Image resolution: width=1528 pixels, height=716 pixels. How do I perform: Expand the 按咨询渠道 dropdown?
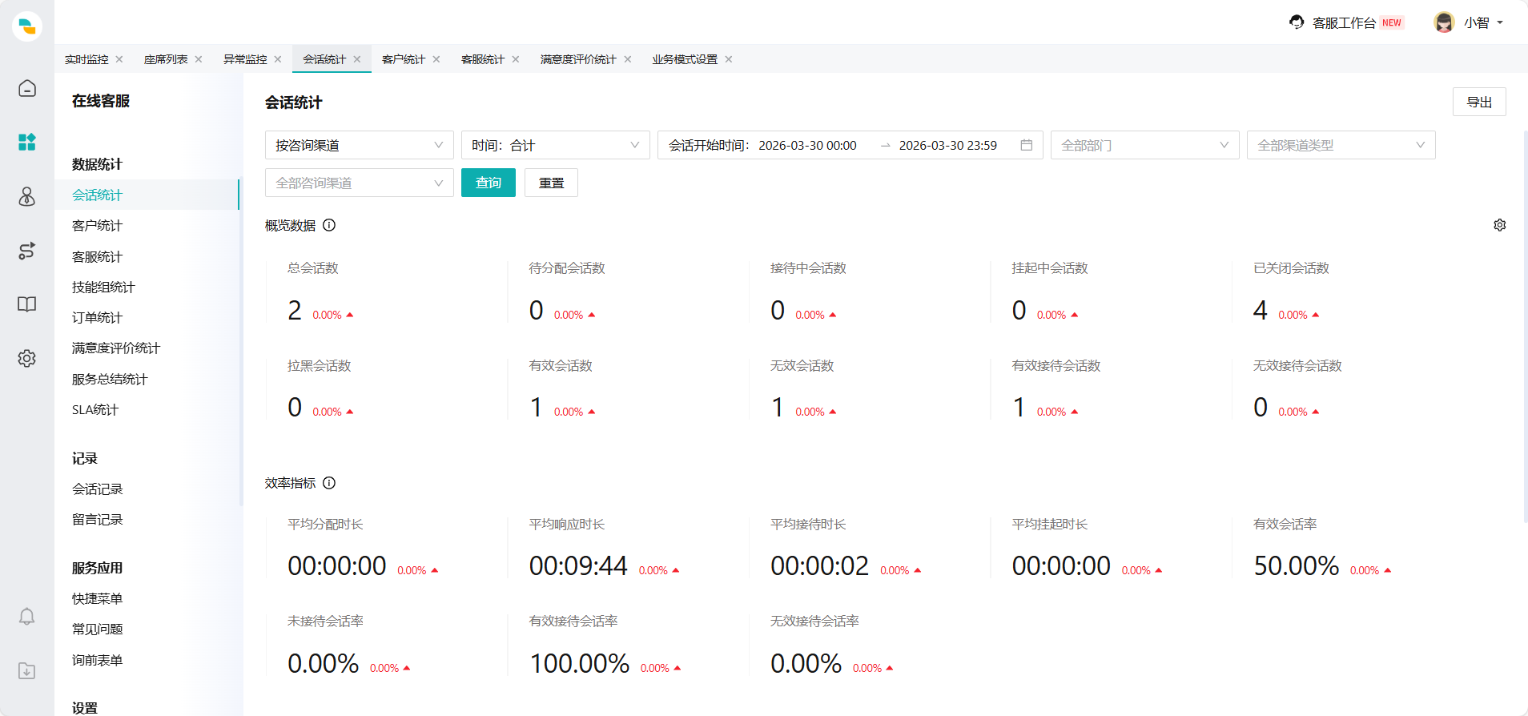[360, 145]
